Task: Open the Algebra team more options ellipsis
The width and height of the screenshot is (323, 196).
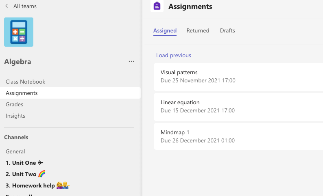Action: click(x=131, y=61)
